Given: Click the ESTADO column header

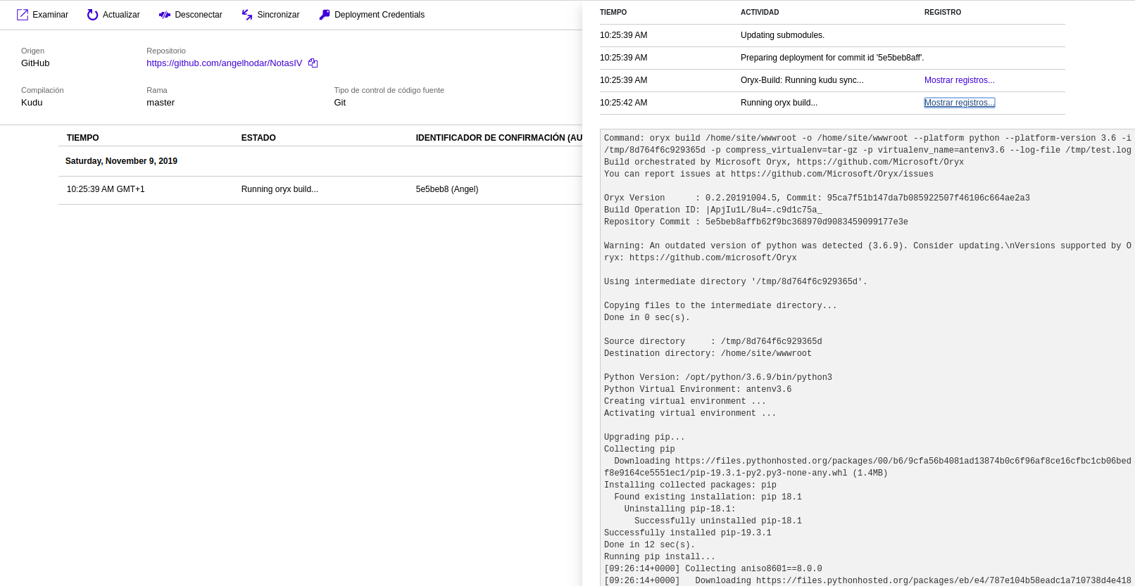Looking at the screenshot, I should tap(258, 138).
